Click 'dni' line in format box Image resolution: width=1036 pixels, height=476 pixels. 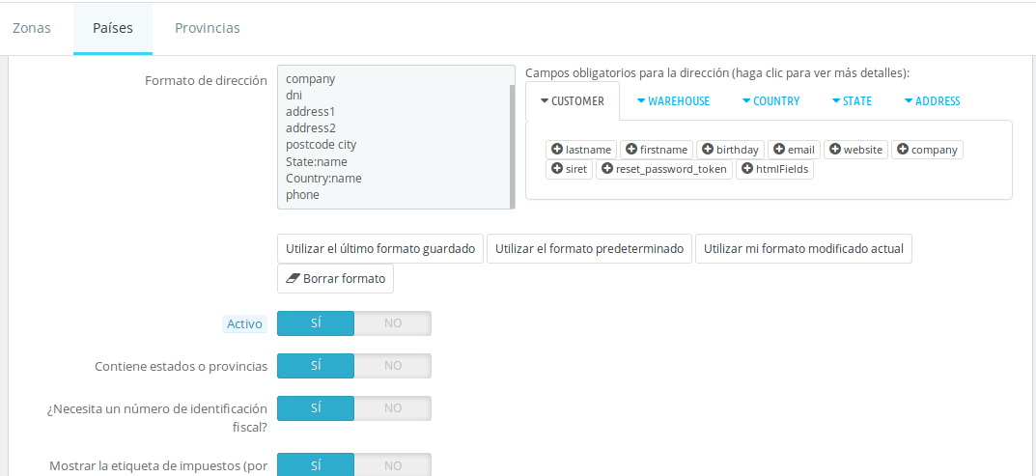click(x=294, y=96)
